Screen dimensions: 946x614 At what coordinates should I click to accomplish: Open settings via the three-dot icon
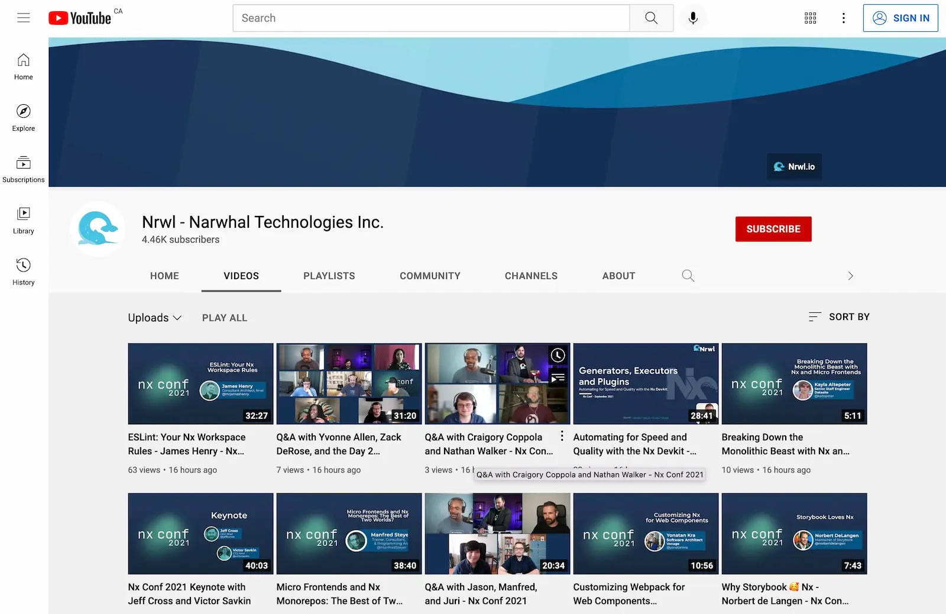tap(844, 18)
